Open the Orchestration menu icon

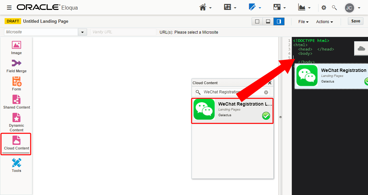click(x=228, y=7)
